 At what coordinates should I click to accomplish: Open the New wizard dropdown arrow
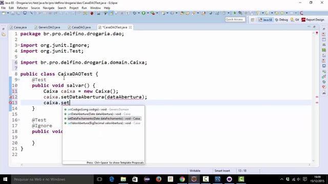click(8, 13)
